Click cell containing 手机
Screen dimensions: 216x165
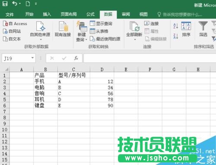click(x=46, y=81)
